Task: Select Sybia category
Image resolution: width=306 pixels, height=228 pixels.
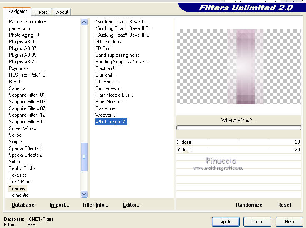Action: coord(14,162)
